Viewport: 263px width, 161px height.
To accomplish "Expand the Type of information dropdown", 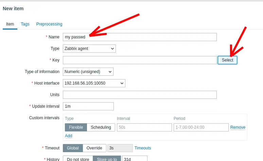I will point(88,72).
